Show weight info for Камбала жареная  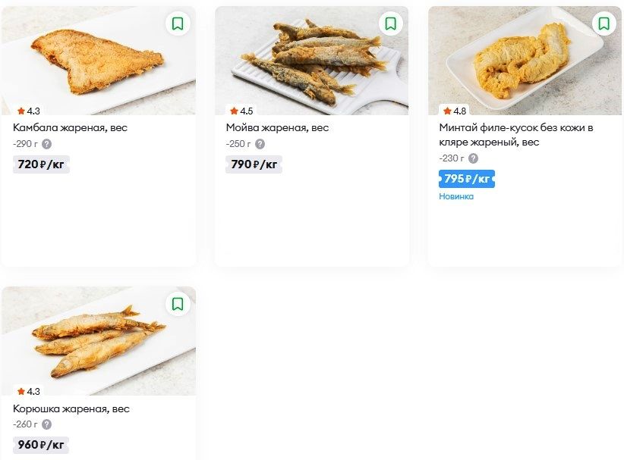pos(47,144)
